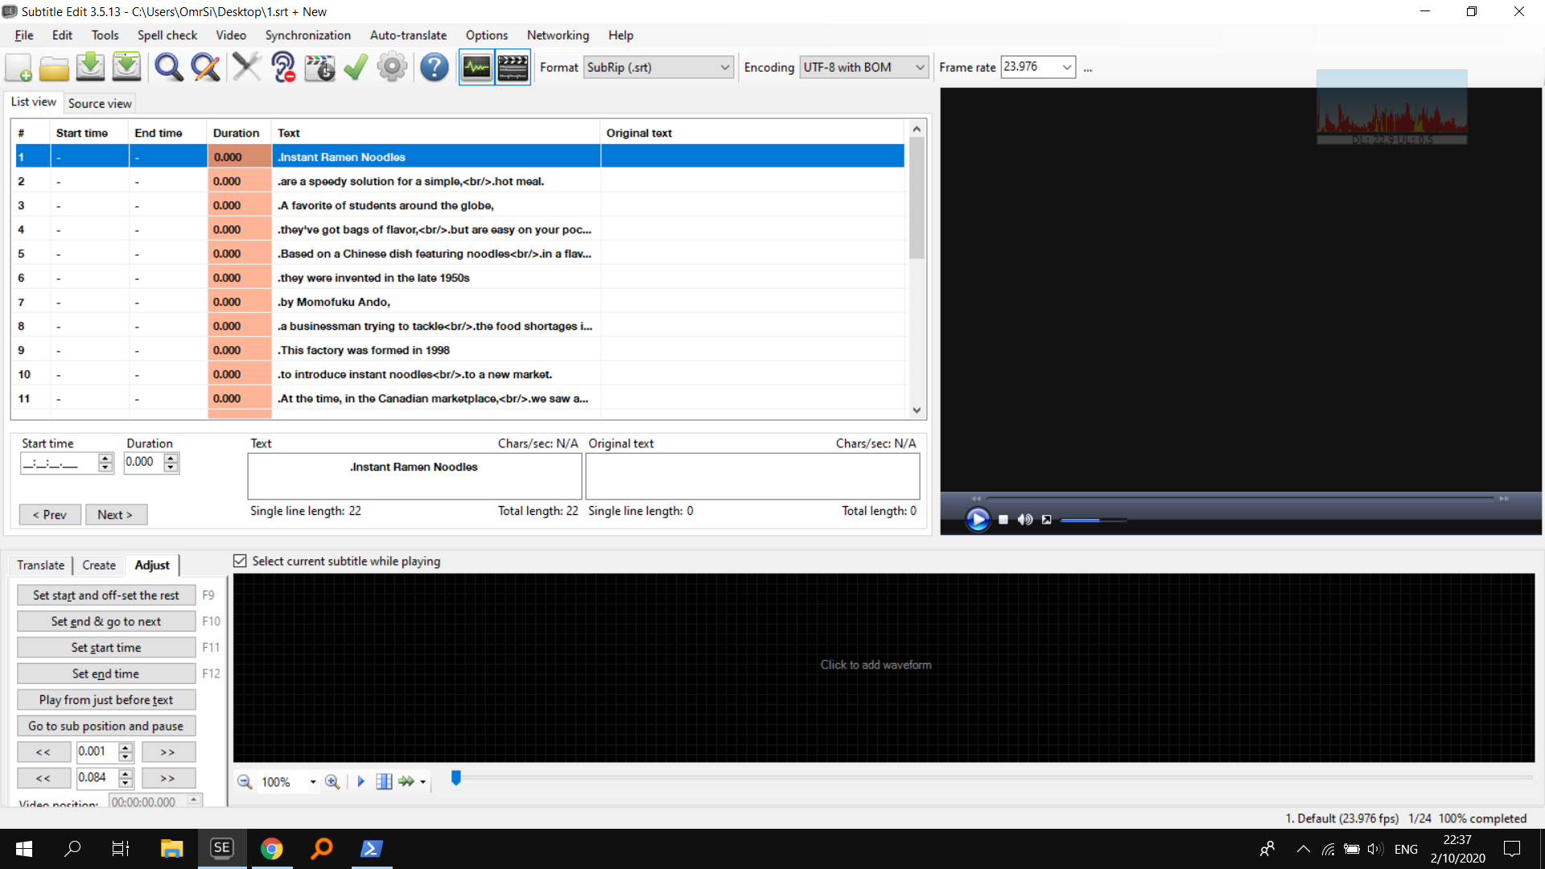This screenshot has width=1545, height=869.
Task: Open the Replace tool
Action: click(205, 67)
